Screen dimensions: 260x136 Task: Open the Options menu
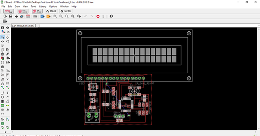[53, 6]
